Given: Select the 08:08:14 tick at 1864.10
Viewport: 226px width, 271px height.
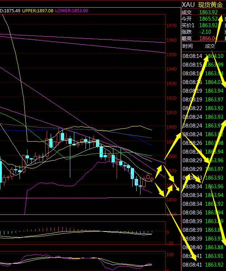Looking at the screenshot, I should point(203,56).
